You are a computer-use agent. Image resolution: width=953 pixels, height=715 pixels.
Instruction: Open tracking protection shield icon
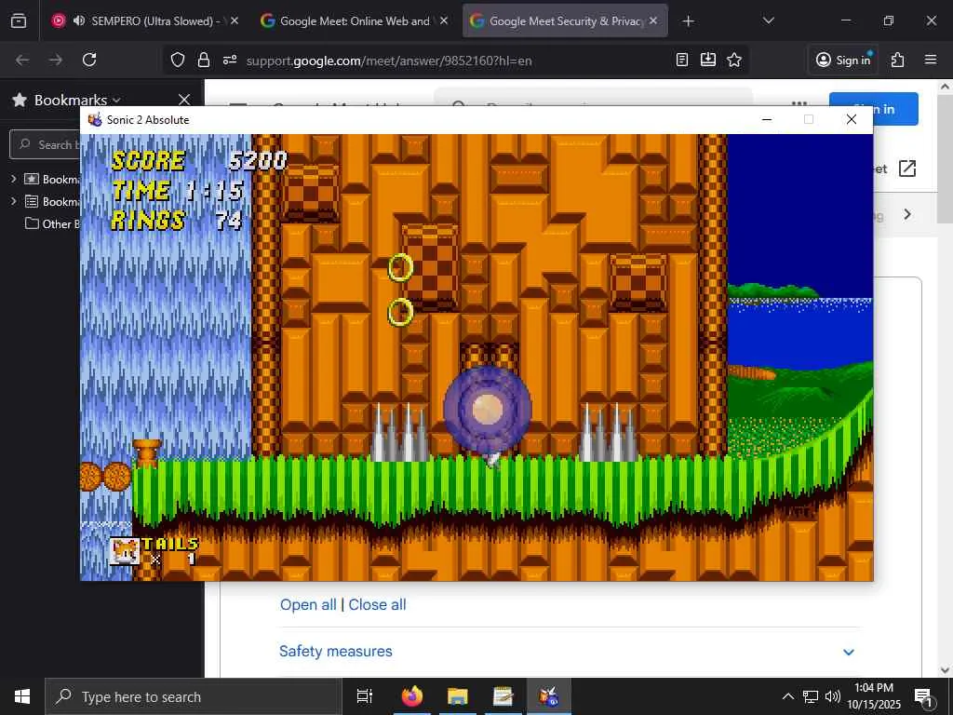[178, 60]
